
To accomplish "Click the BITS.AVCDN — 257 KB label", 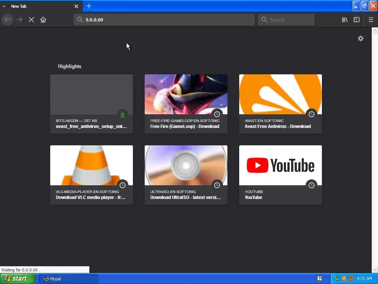I will [x=76, y=121].
